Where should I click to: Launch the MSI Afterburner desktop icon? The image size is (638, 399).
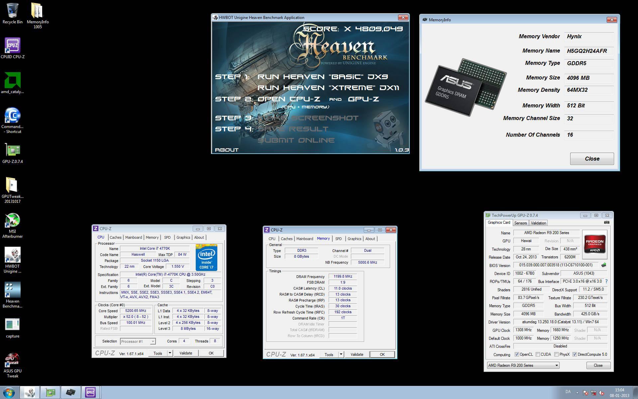coord(13,225)
